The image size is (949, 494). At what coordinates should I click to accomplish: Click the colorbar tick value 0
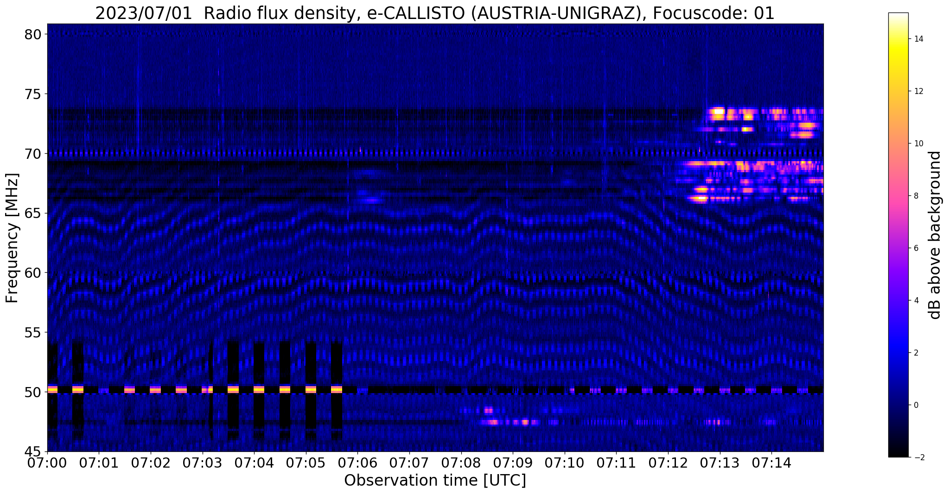[916, 405]
